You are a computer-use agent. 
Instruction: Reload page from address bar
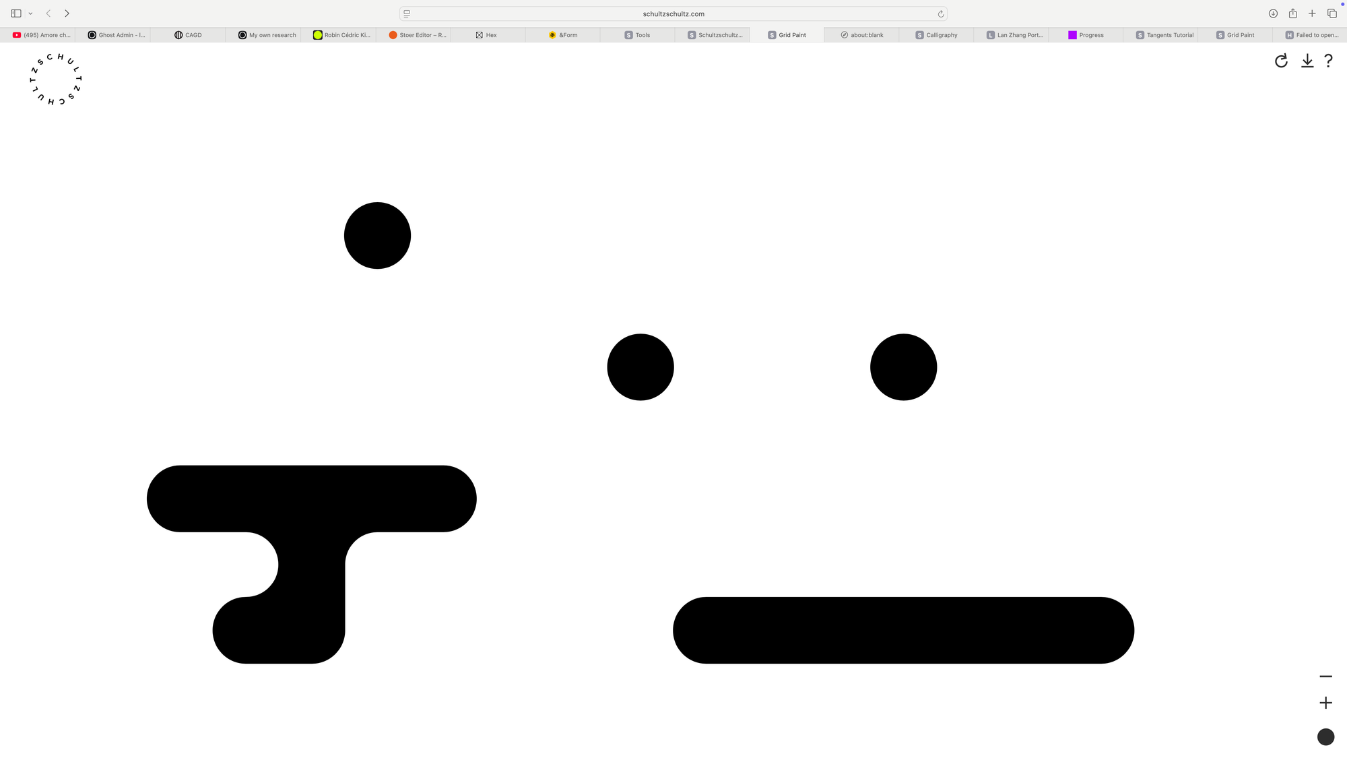(941, 13)
